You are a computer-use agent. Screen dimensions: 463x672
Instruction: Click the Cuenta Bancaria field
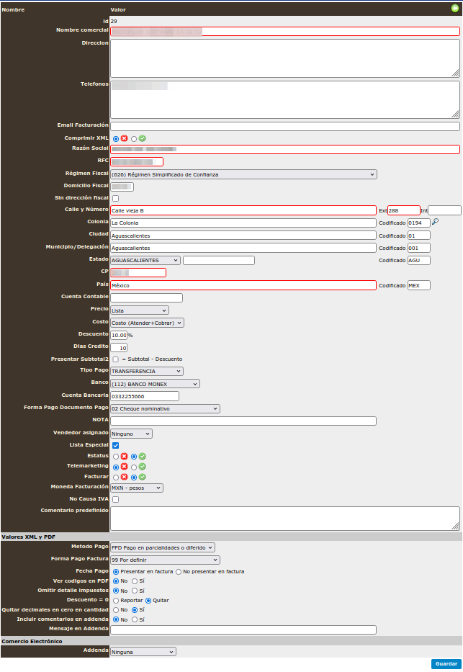pyautogui.click(x=145, y=396)
